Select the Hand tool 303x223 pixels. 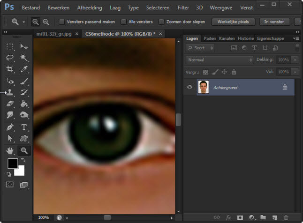tap(10, 151)
